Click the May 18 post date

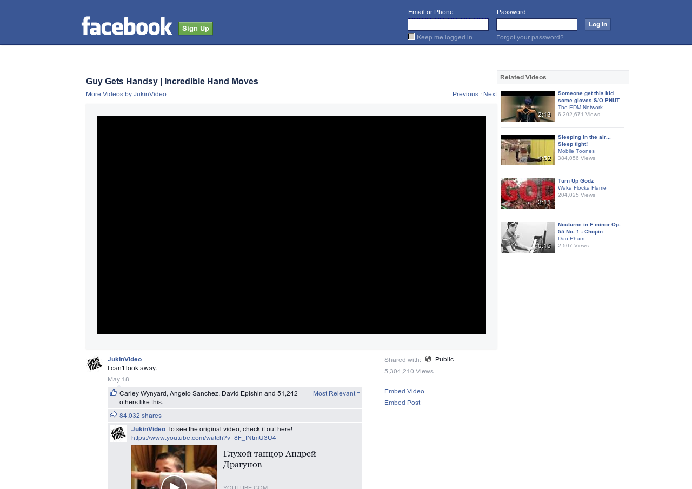pyautogui.click(x=118, y=379)
